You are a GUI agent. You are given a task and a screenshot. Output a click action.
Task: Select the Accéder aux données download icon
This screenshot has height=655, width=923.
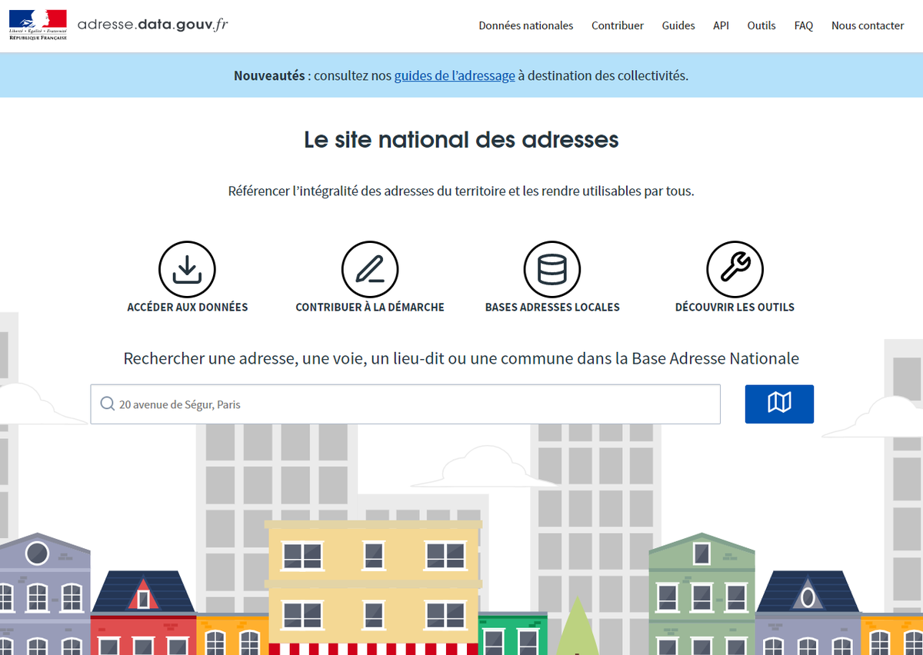click(x=187, y=269)
